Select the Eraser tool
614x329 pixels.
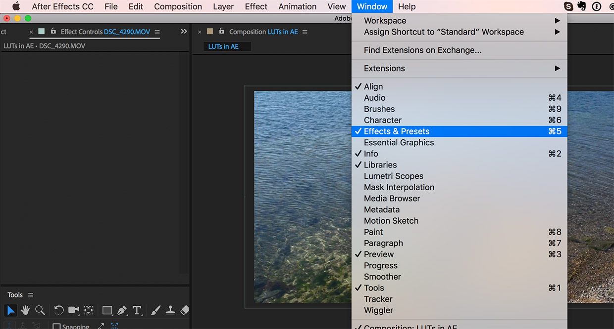coord(184,310)
